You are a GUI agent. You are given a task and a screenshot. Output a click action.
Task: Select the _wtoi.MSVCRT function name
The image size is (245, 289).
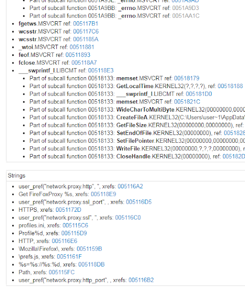point(38,47)
